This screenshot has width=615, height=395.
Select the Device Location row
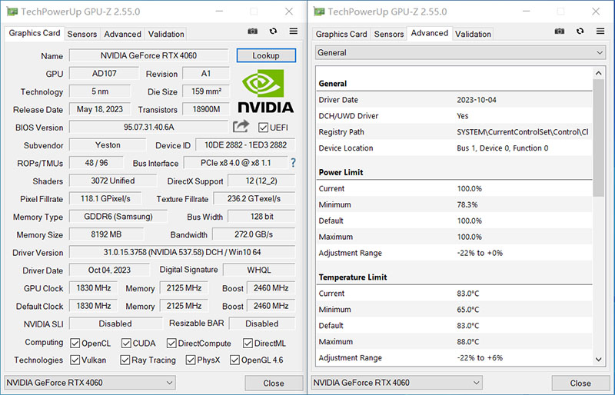point(454,148)
